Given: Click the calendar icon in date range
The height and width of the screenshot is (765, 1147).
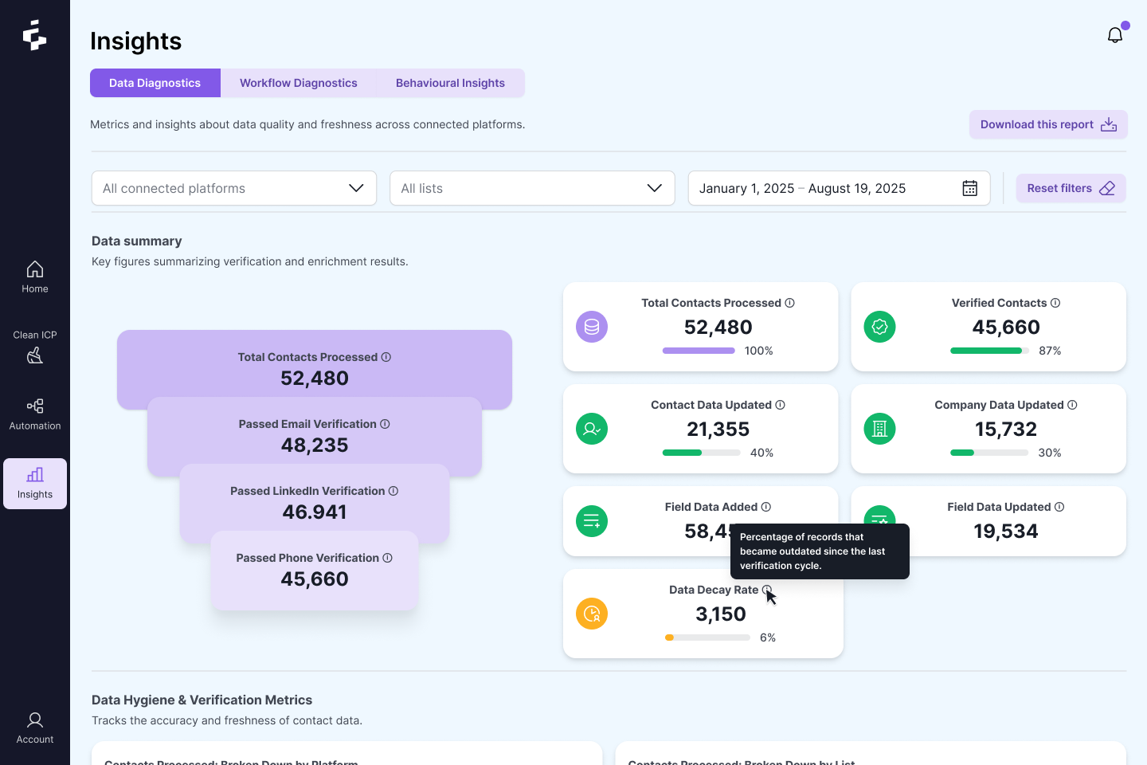Looking at the screenshot, I should (x=969, y=188).
